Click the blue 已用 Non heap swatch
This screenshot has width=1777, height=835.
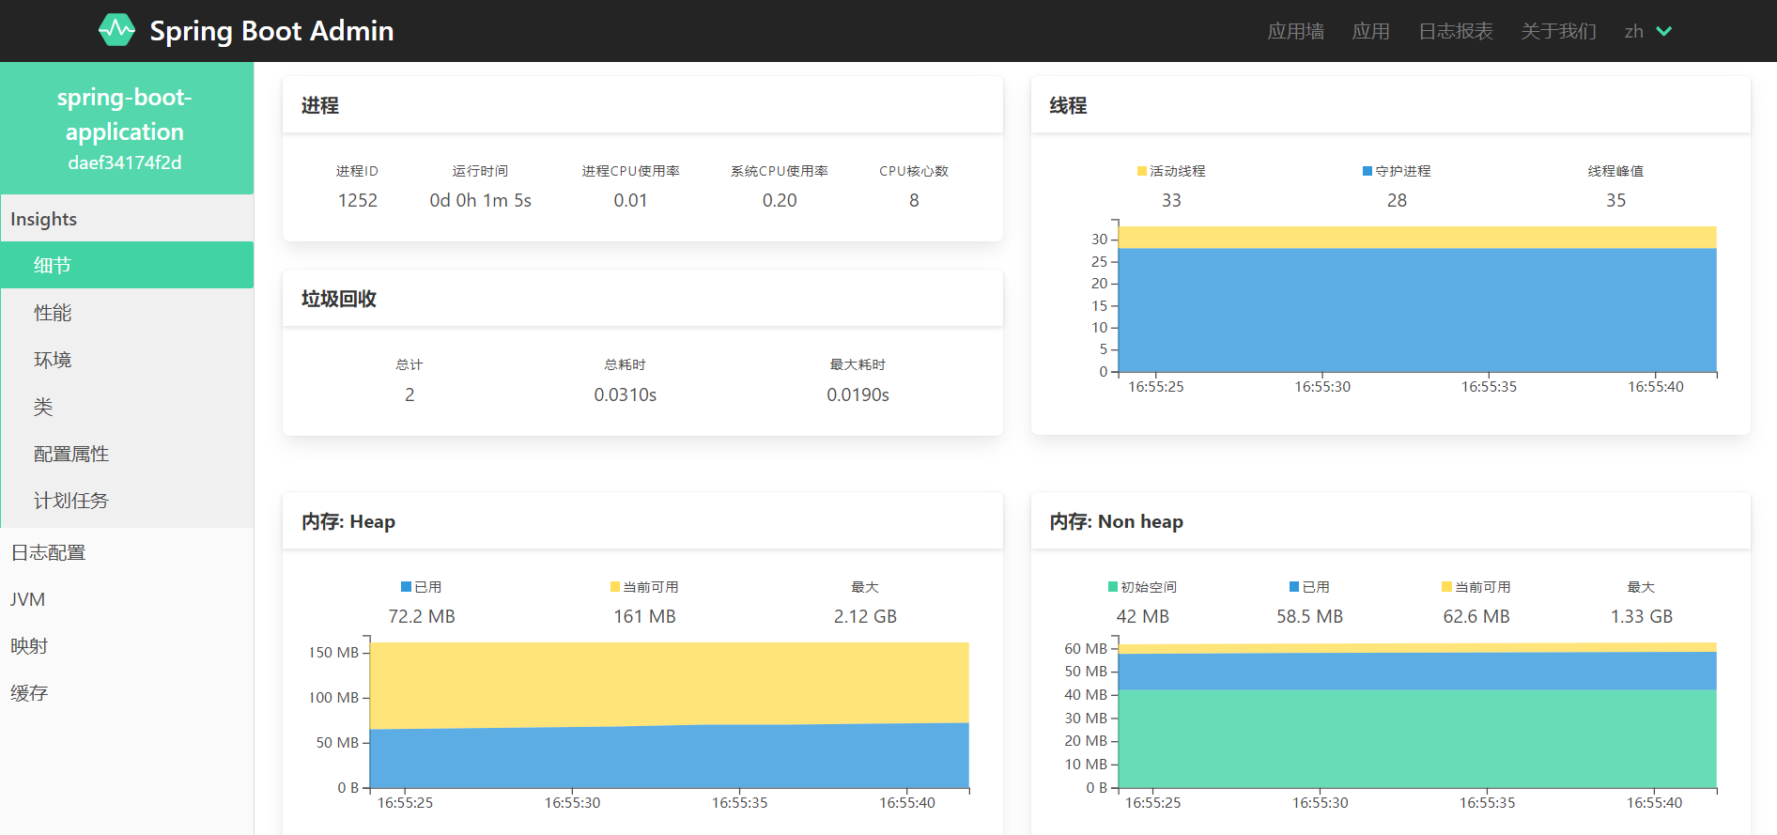1294,587
